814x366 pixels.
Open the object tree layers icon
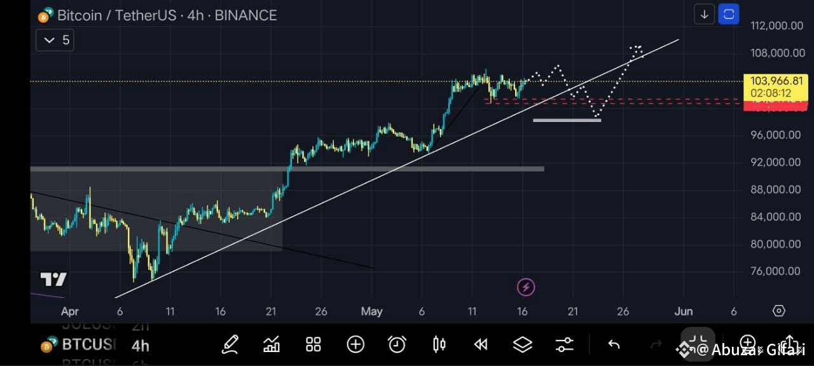(x=523, y=344)
